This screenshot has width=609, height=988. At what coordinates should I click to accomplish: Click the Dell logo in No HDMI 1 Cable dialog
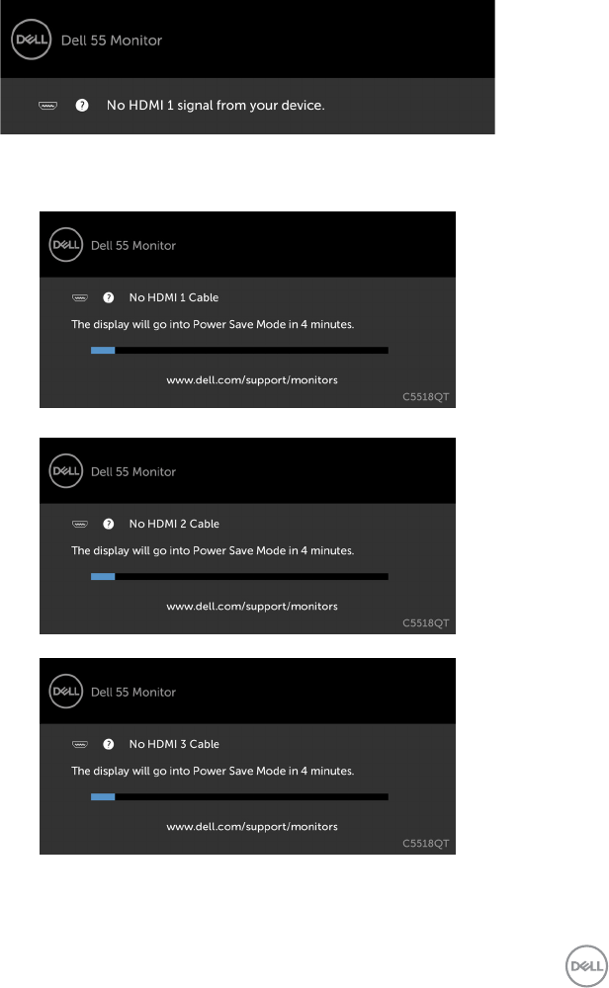66,244
